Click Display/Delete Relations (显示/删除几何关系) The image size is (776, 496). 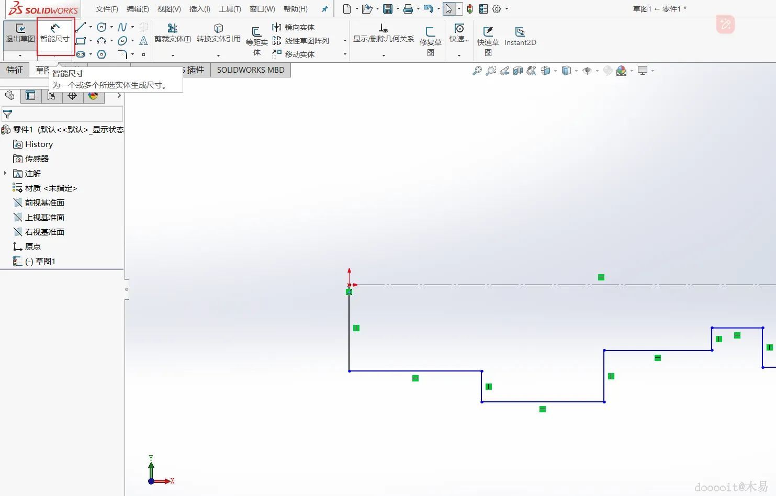[x=384, y=33]
